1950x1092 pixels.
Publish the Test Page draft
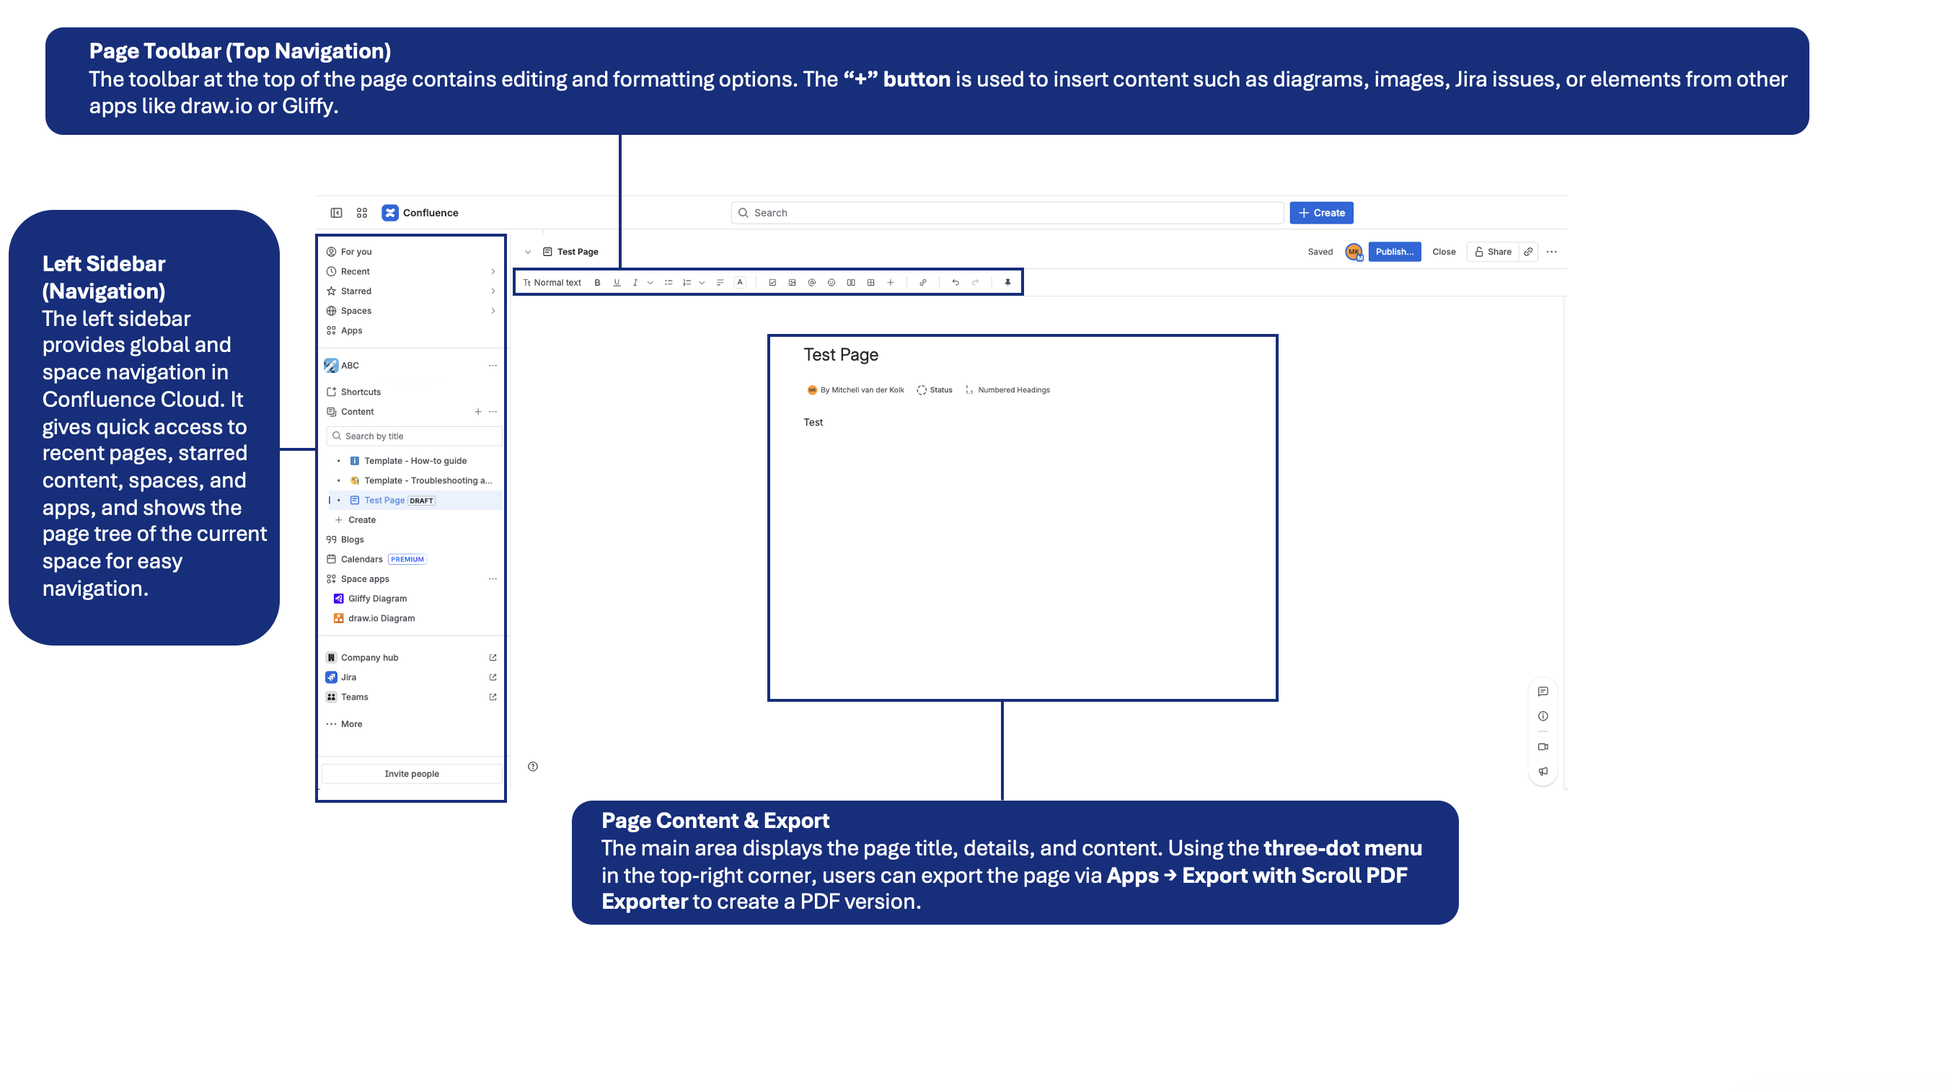click(1395, 252)
